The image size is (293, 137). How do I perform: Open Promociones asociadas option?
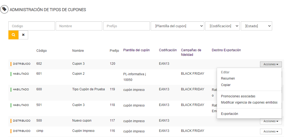coord(238,96)
